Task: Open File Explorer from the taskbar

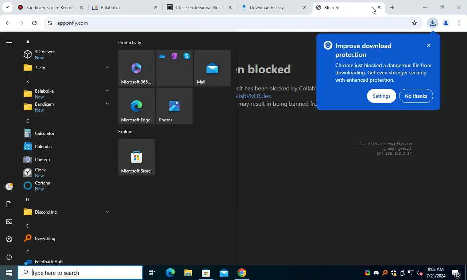Action: (x=188, y=273)
